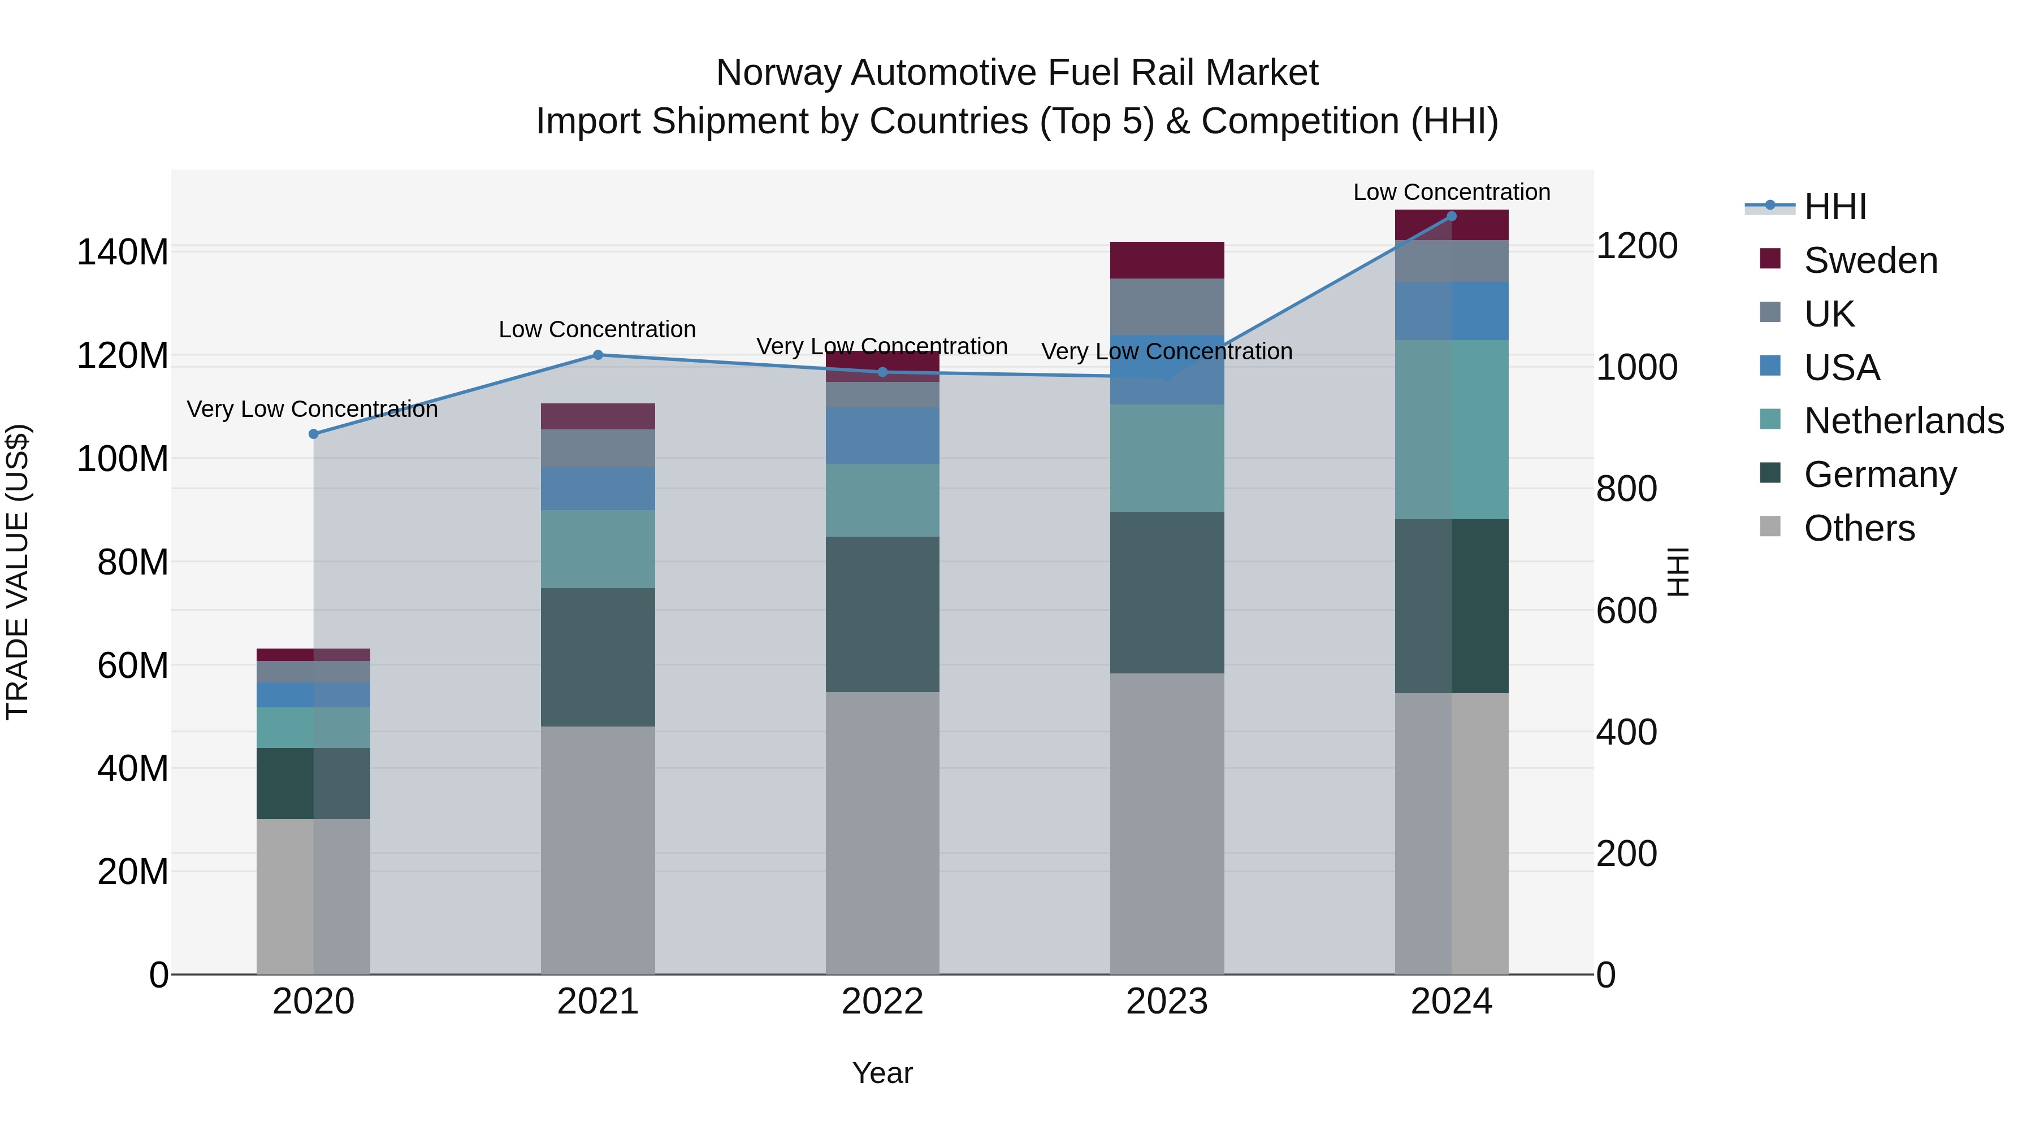Click the Sweden maroon color swatch
This screenshot has height=1144, width=2035.
[1770, 258]
